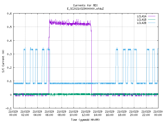Click the purple LCL41A legend line sample
The height and width of the screenshot is (122, 163).
pos(152,16)
